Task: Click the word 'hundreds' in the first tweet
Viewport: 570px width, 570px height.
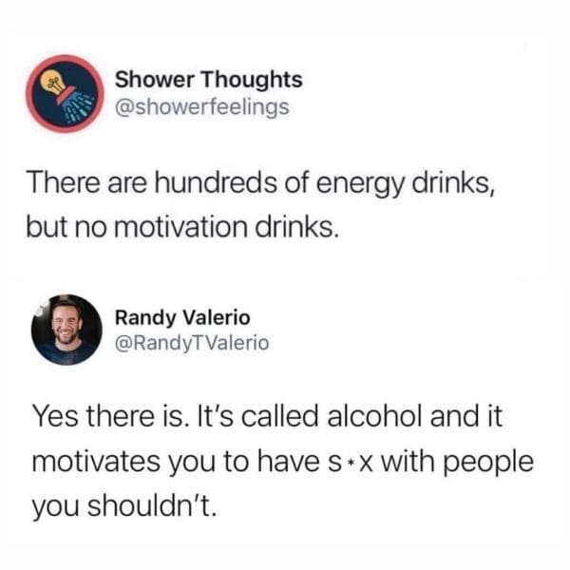Action: point(216,182)
